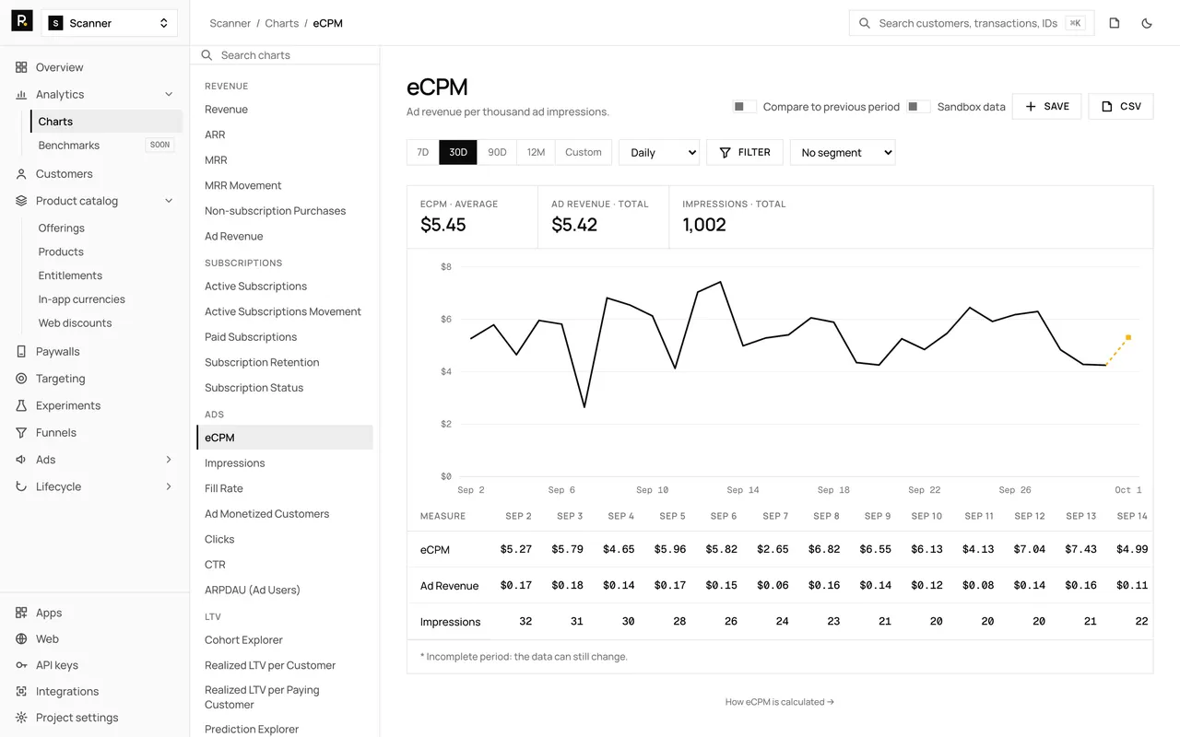
Task: Click the Targeting bullseye icon
Action: (x=21, y=379)
